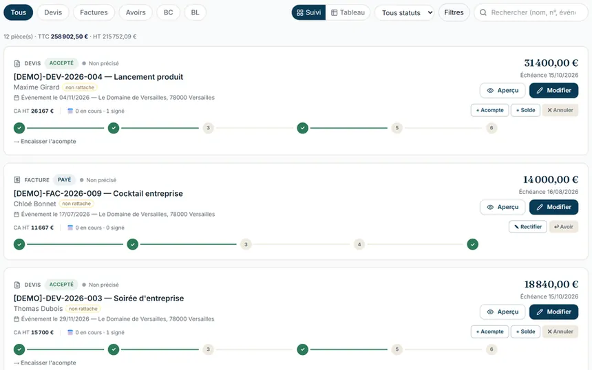Open title [DEMO]-FAC-2026-009 — Cocktail entreprise
The width and height of the screenshot is (592, 370).
(x=98, y=193)
